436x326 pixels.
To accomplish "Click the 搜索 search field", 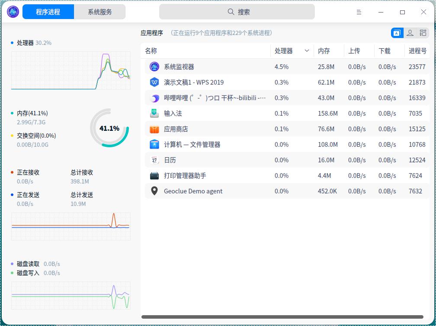I will (x=237, y=12).
